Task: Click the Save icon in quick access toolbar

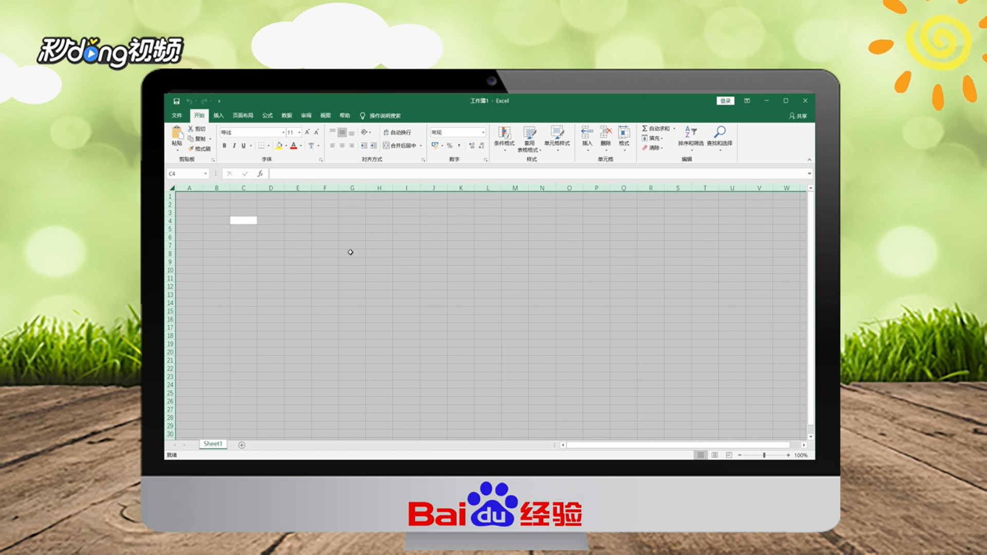Action: pyautogui.click(x=176, y=101)
